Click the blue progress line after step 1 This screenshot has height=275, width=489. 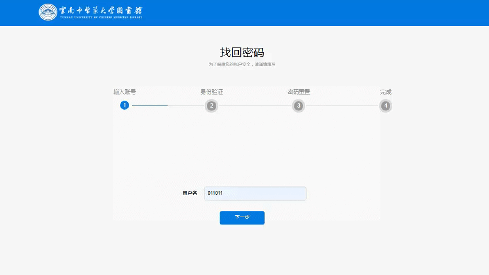(x=150, y=106)
